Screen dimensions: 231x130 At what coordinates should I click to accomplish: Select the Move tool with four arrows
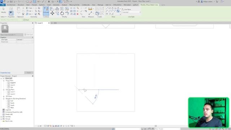(x=52, y=13)
